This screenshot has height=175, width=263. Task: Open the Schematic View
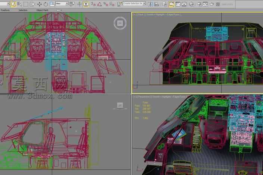(184, 4)
